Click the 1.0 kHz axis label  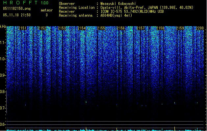pos(3,59)
